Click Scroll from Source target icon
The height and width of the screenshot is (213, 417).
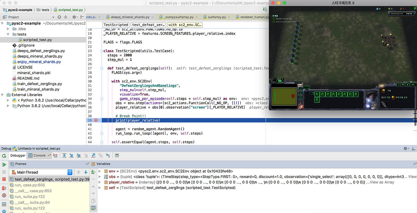pos(59,17)
